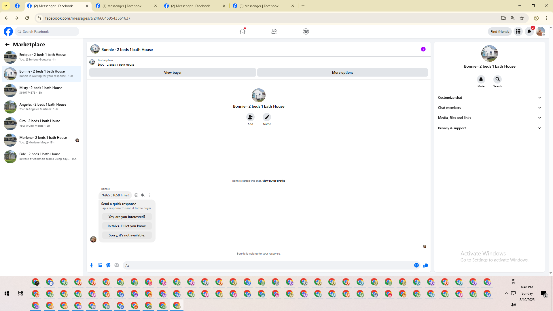This screenshot has height=311, width=553.
Task: Expand Customize chat section
Action: point(489,98)
